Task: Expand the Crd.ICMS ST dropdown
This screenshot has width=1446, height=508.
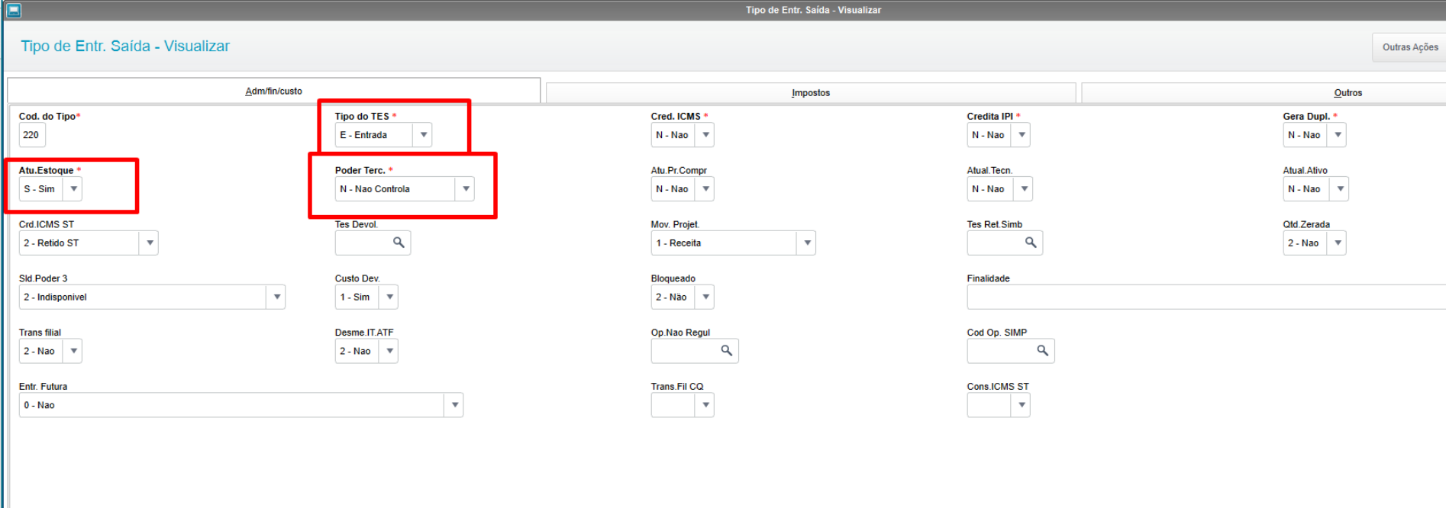Action: [150, 243]
